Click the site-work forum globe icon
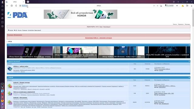Image resolution: width=194 pixels, height=109 pixels. coord(10,69)
